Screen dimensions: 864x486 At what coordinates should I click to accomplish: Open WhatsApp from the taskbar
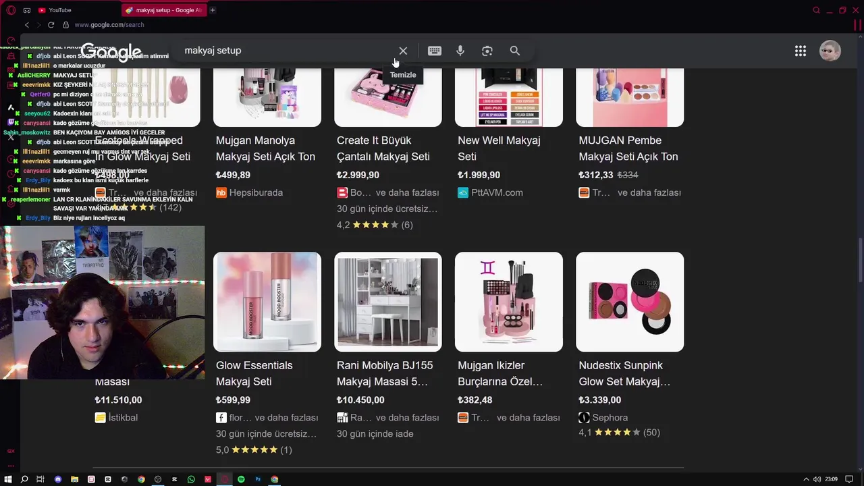(x=191, y=479)
